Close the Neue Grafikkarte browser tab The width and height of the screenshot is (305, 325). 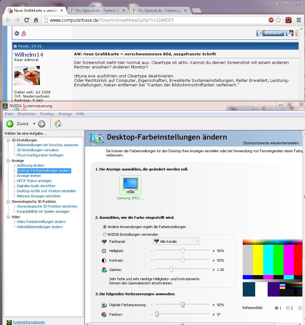point(61,10)
